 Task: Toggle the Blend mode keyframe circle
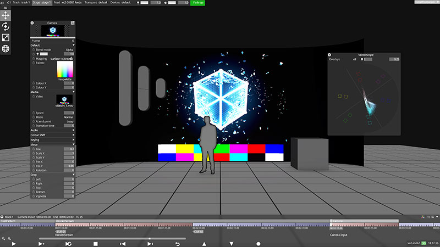tap(32, 49)
